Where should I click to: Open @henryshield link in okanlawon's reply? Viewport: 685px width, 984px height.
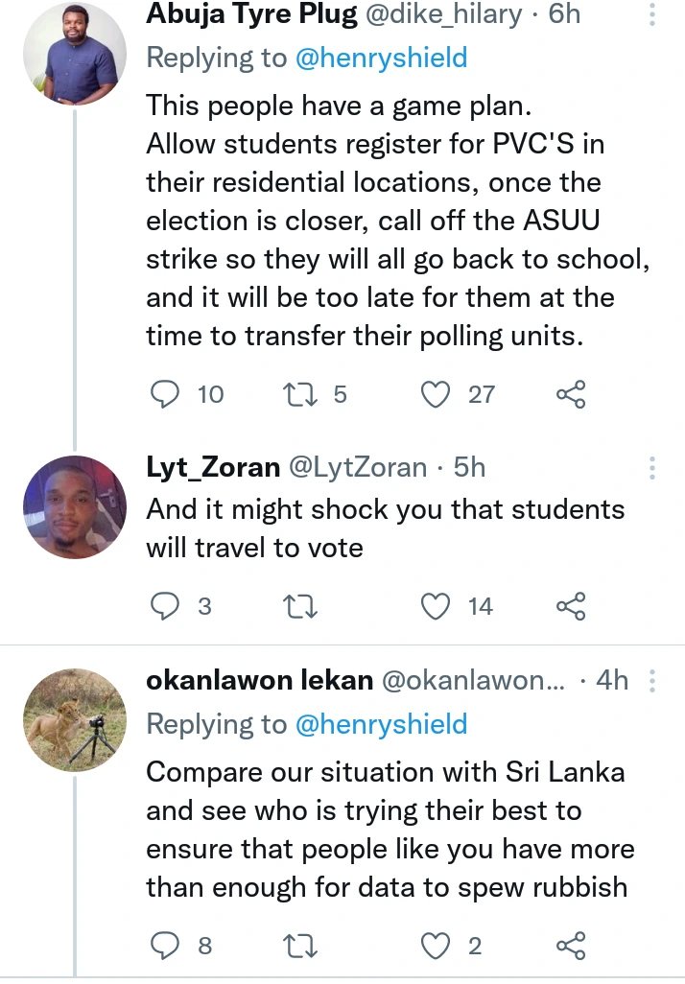(x=381, y=724)
